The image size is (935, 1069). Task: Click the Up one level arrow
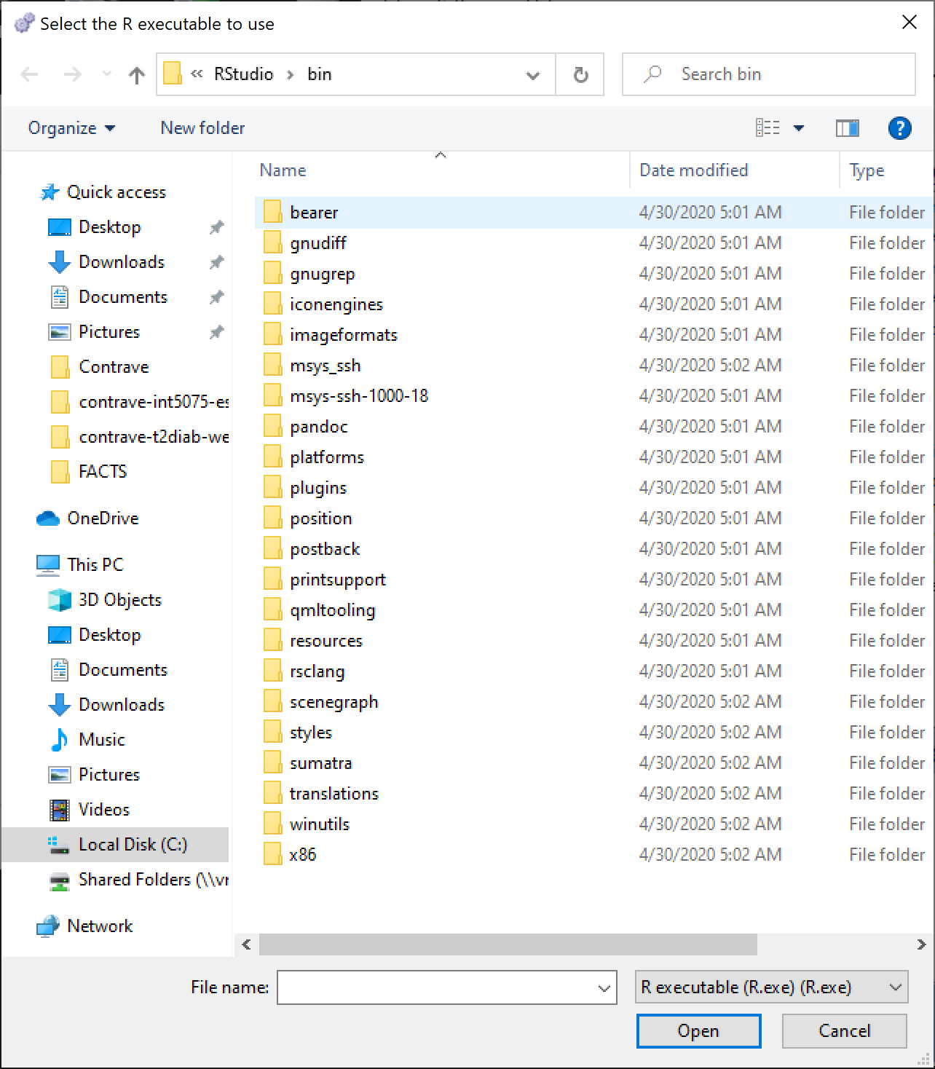click(x=136, y=74)
